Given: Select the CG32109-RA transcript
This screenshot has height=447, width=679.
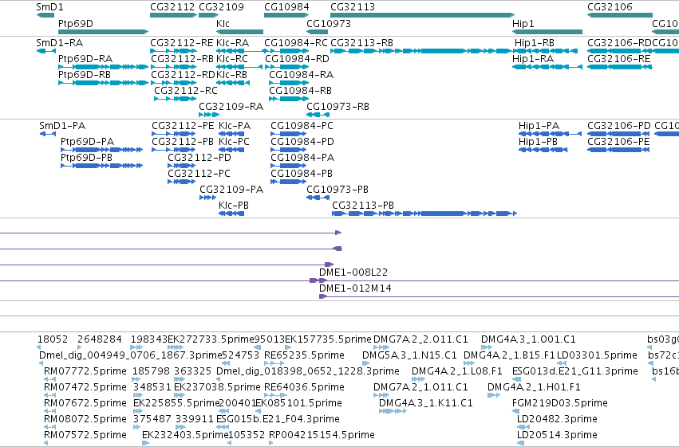Looking at the screenshot, I should click(x=209, y=115).
